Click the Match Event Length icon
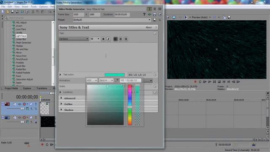 tap(155, 14)
